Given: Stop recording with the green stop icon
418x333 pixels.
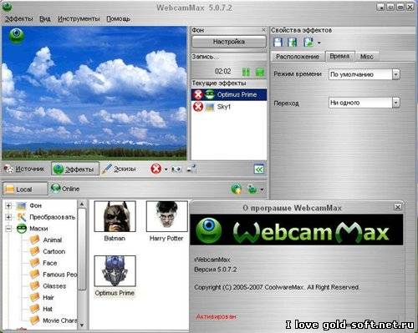Looking at the screenshot, I should click(260, 72).
